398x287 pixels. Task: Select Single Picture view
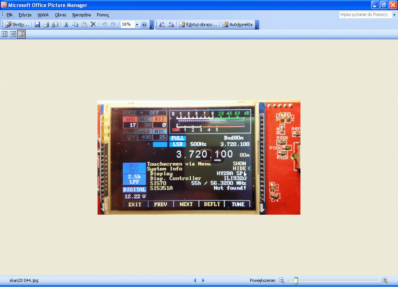click(21, 35)
